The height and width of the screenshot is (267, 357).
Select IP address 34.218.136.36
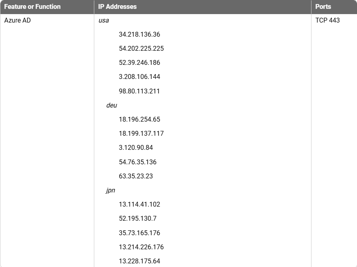click(x=139, y=35)
